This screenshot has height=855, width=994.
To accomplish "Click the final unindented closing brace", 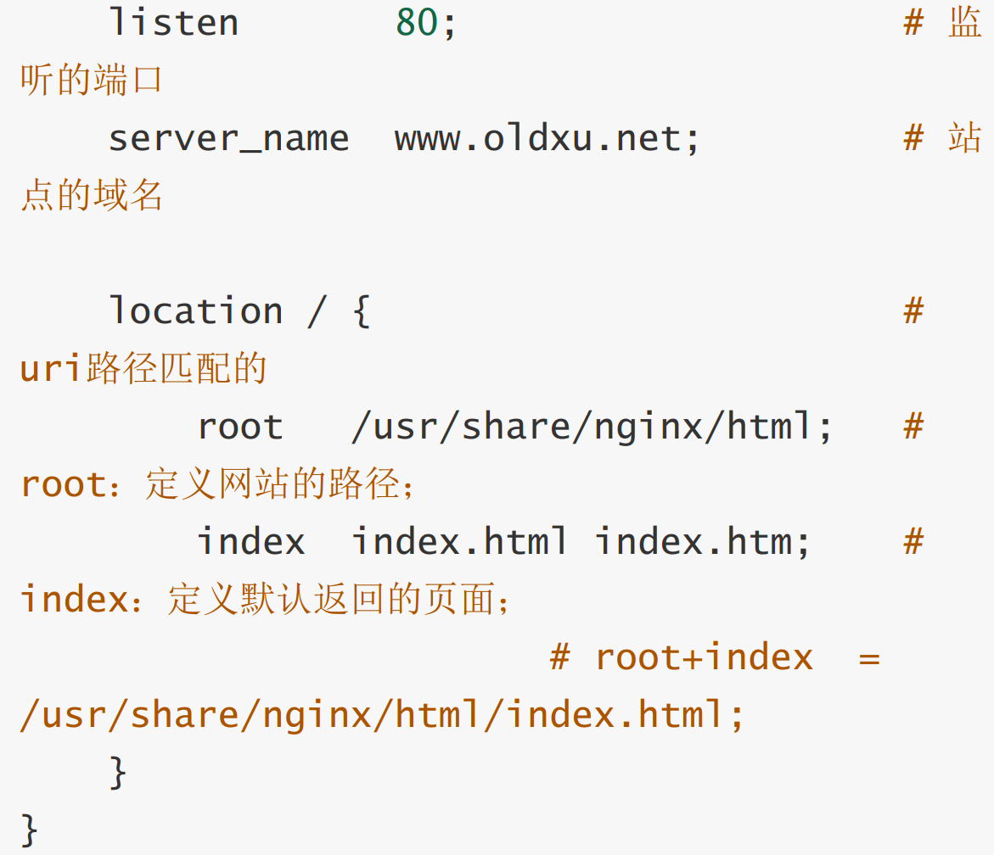I will point(30,829).
